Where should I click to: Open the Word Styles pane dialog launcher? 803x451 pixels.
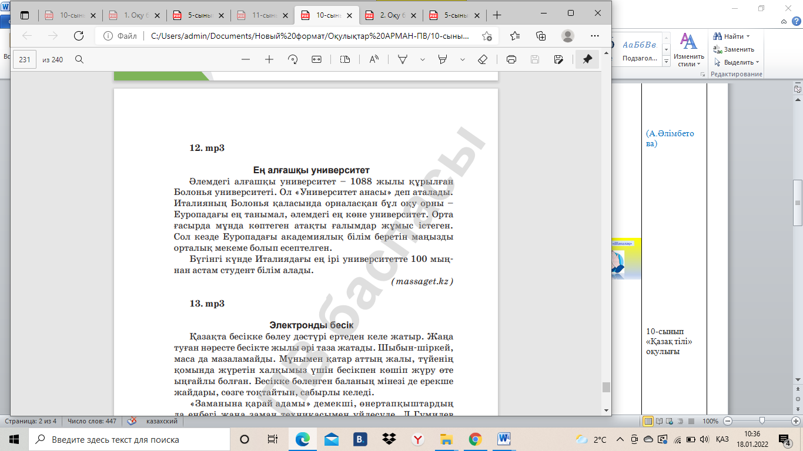point(703,75)
